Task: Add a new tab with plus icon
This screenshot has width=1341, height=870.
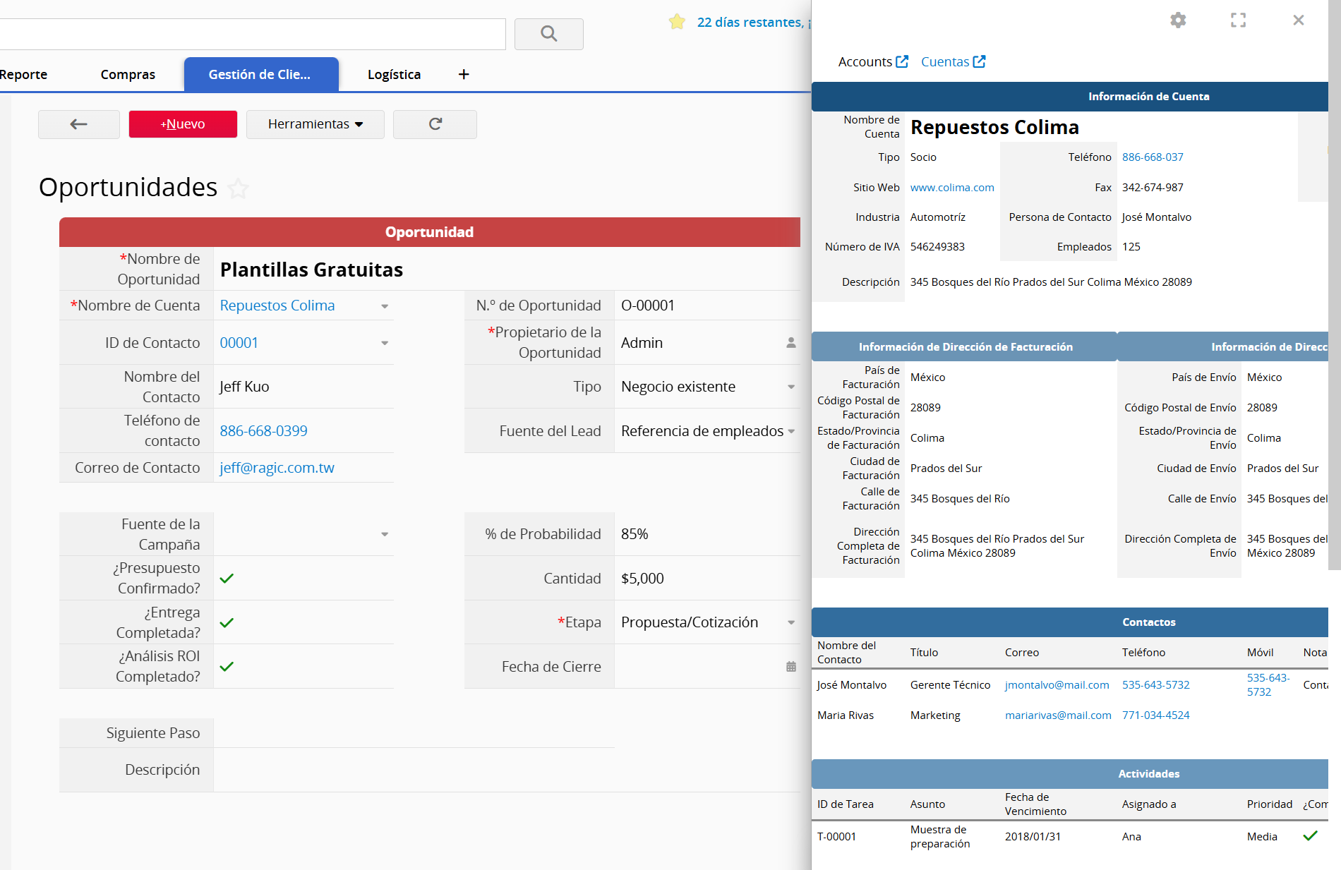Action: 464,75
